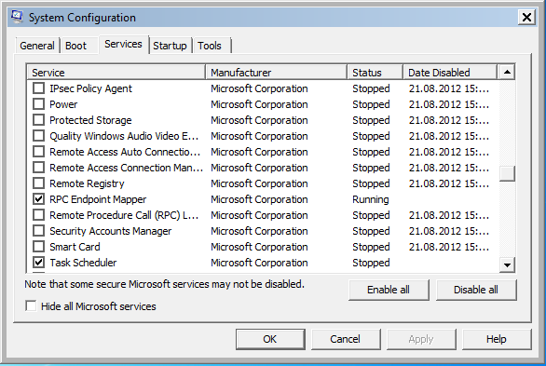Sort list by Service column header
Screen dimensions: 546x366
click(116, 73)
